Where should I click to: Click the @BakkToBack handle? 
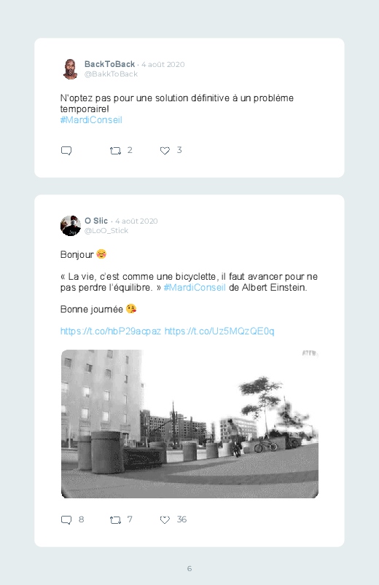(111, 74)
